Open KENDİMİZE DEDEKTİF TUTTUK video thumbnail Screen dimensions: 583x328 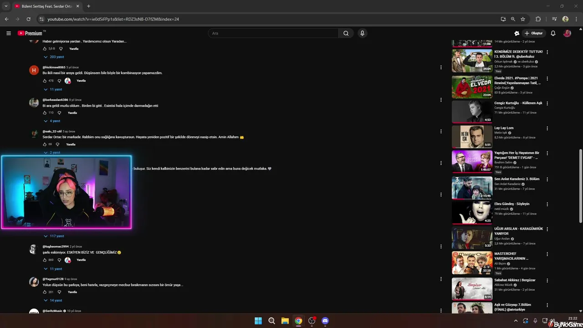[x=472, y=61]
